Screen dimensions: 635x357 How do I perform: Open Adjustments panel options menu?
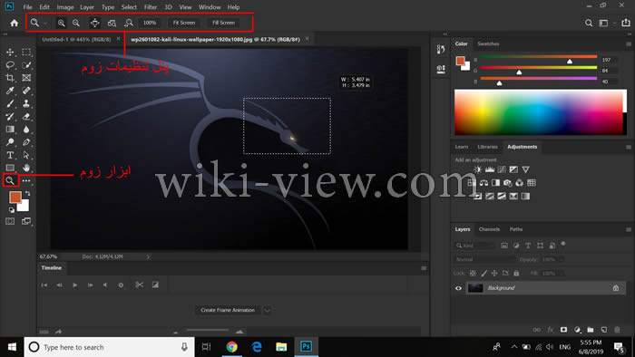(628, 147)
